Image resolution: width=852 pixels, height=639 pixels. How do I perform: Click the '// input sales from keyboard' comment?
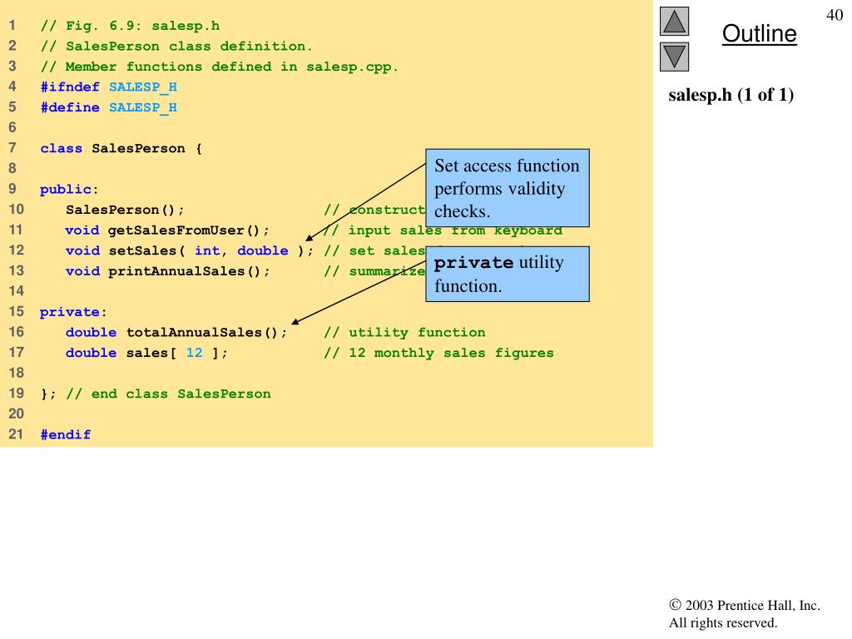(x=443, y=230)
